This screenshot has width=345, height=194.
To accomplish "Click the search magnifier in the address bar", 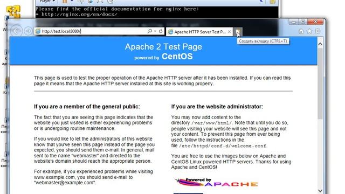I will [150, 31].
